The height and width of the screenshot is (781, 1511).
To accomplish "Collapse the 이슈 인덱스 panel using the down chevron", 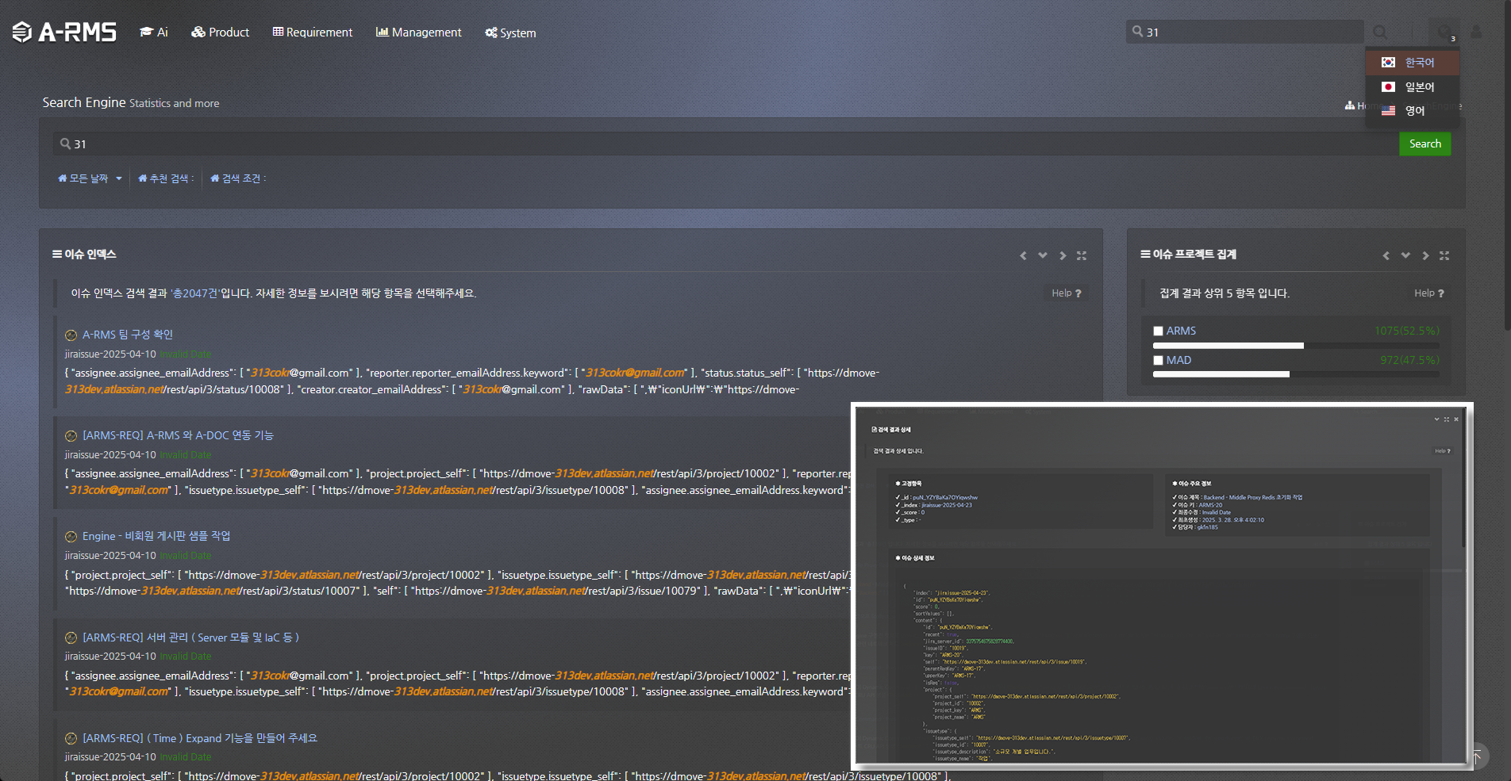I will 1043,255.
